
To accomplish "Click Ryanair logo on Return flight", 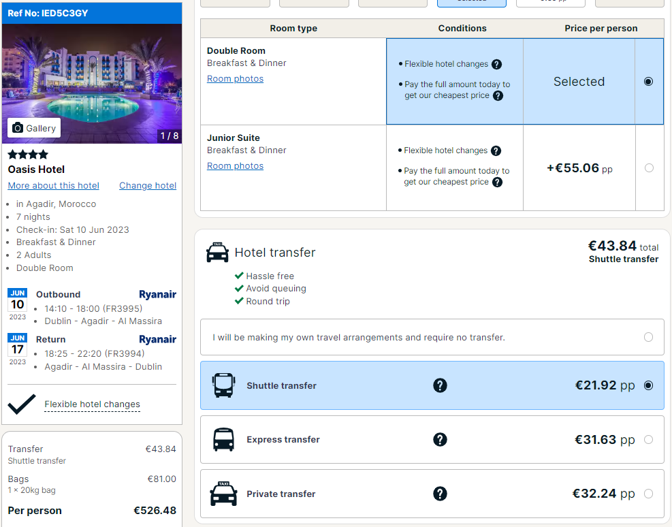I will click(157, 339).
